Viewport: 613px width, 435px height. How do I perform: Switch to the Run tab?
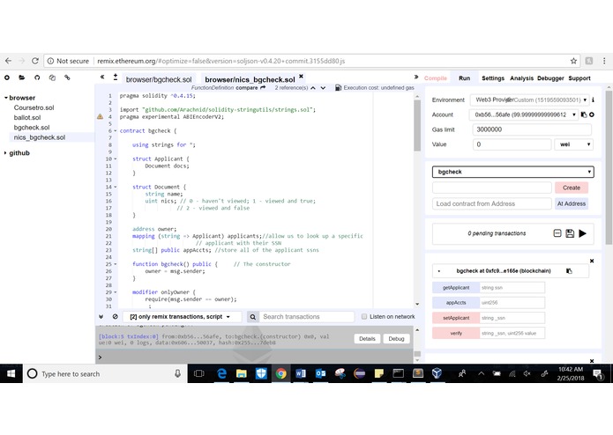(x=465, y=78)
